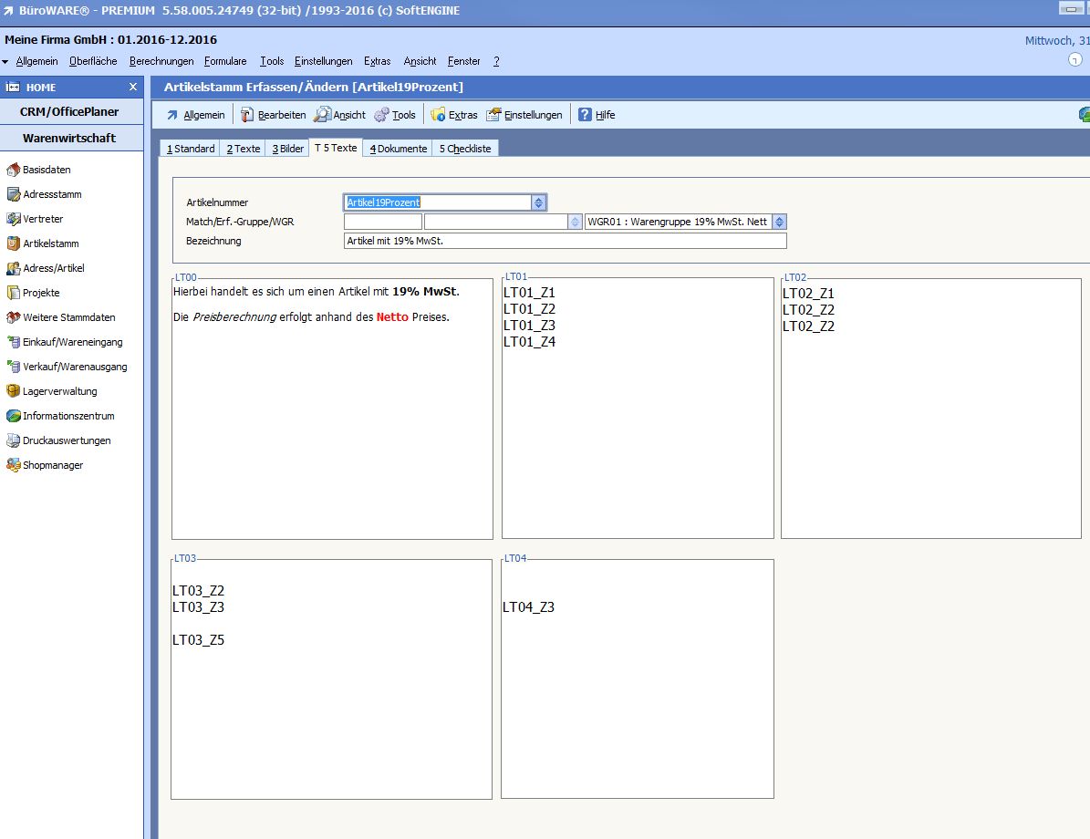Open Adressstamm via its sidebar icon
The width and height of the screenshot is (1090, 839).
pyautogui.click(x=13, y=194)
